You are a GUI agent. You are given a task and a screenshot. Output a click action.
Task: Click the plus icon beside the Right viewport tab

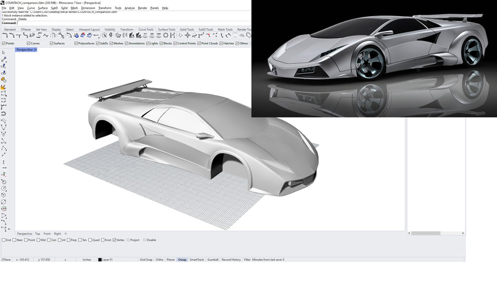66,233
